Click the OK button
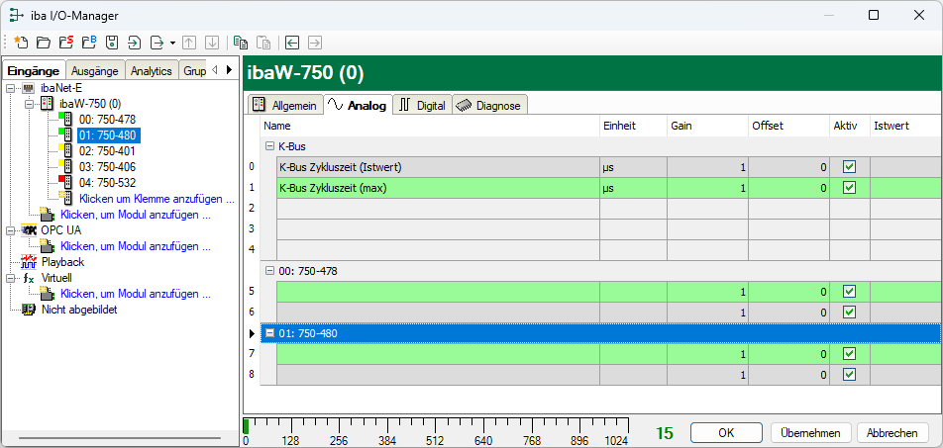The image size is (943, 448). 726,432
